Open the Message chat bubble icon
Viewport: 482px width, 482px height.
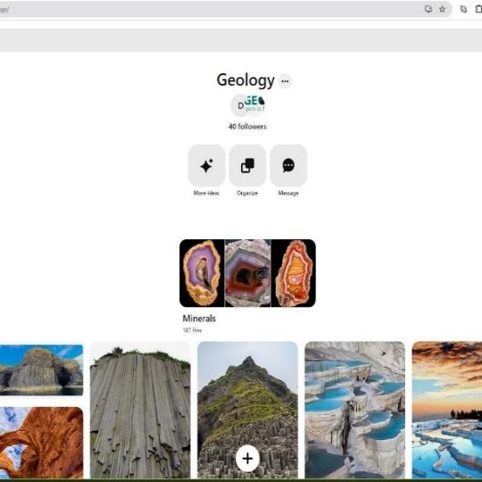click(288, 166)
